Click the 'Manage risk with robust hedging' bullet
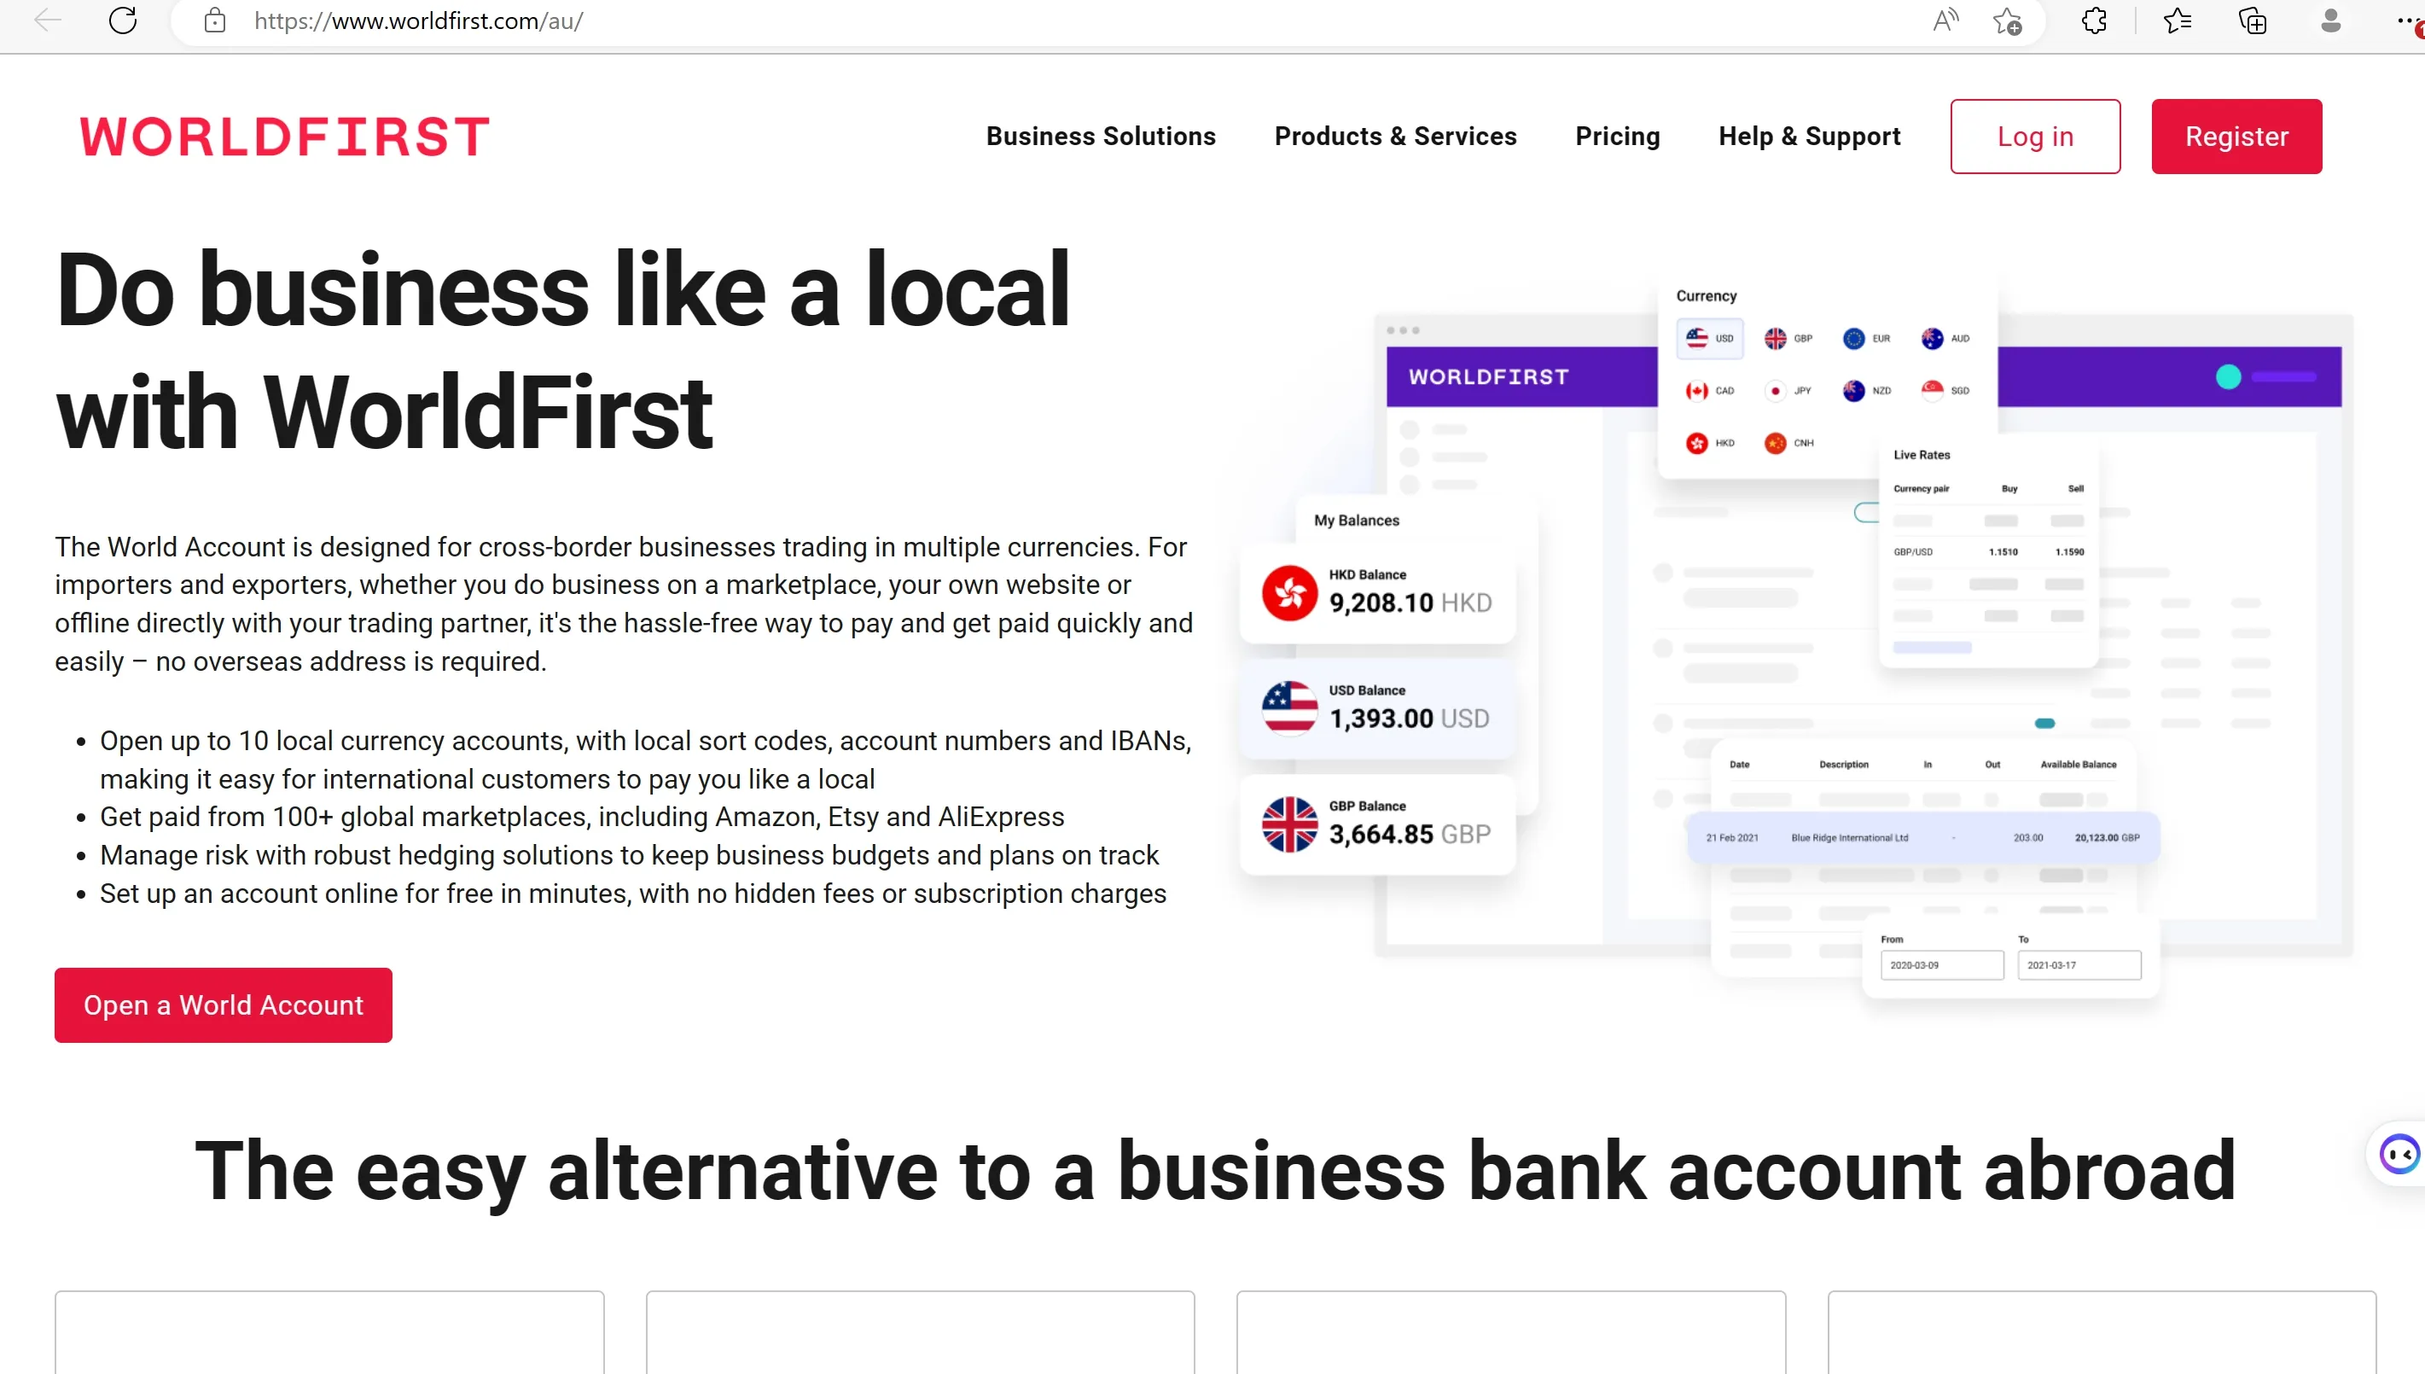2425x1374 pixels. click(x=629, y=855)
